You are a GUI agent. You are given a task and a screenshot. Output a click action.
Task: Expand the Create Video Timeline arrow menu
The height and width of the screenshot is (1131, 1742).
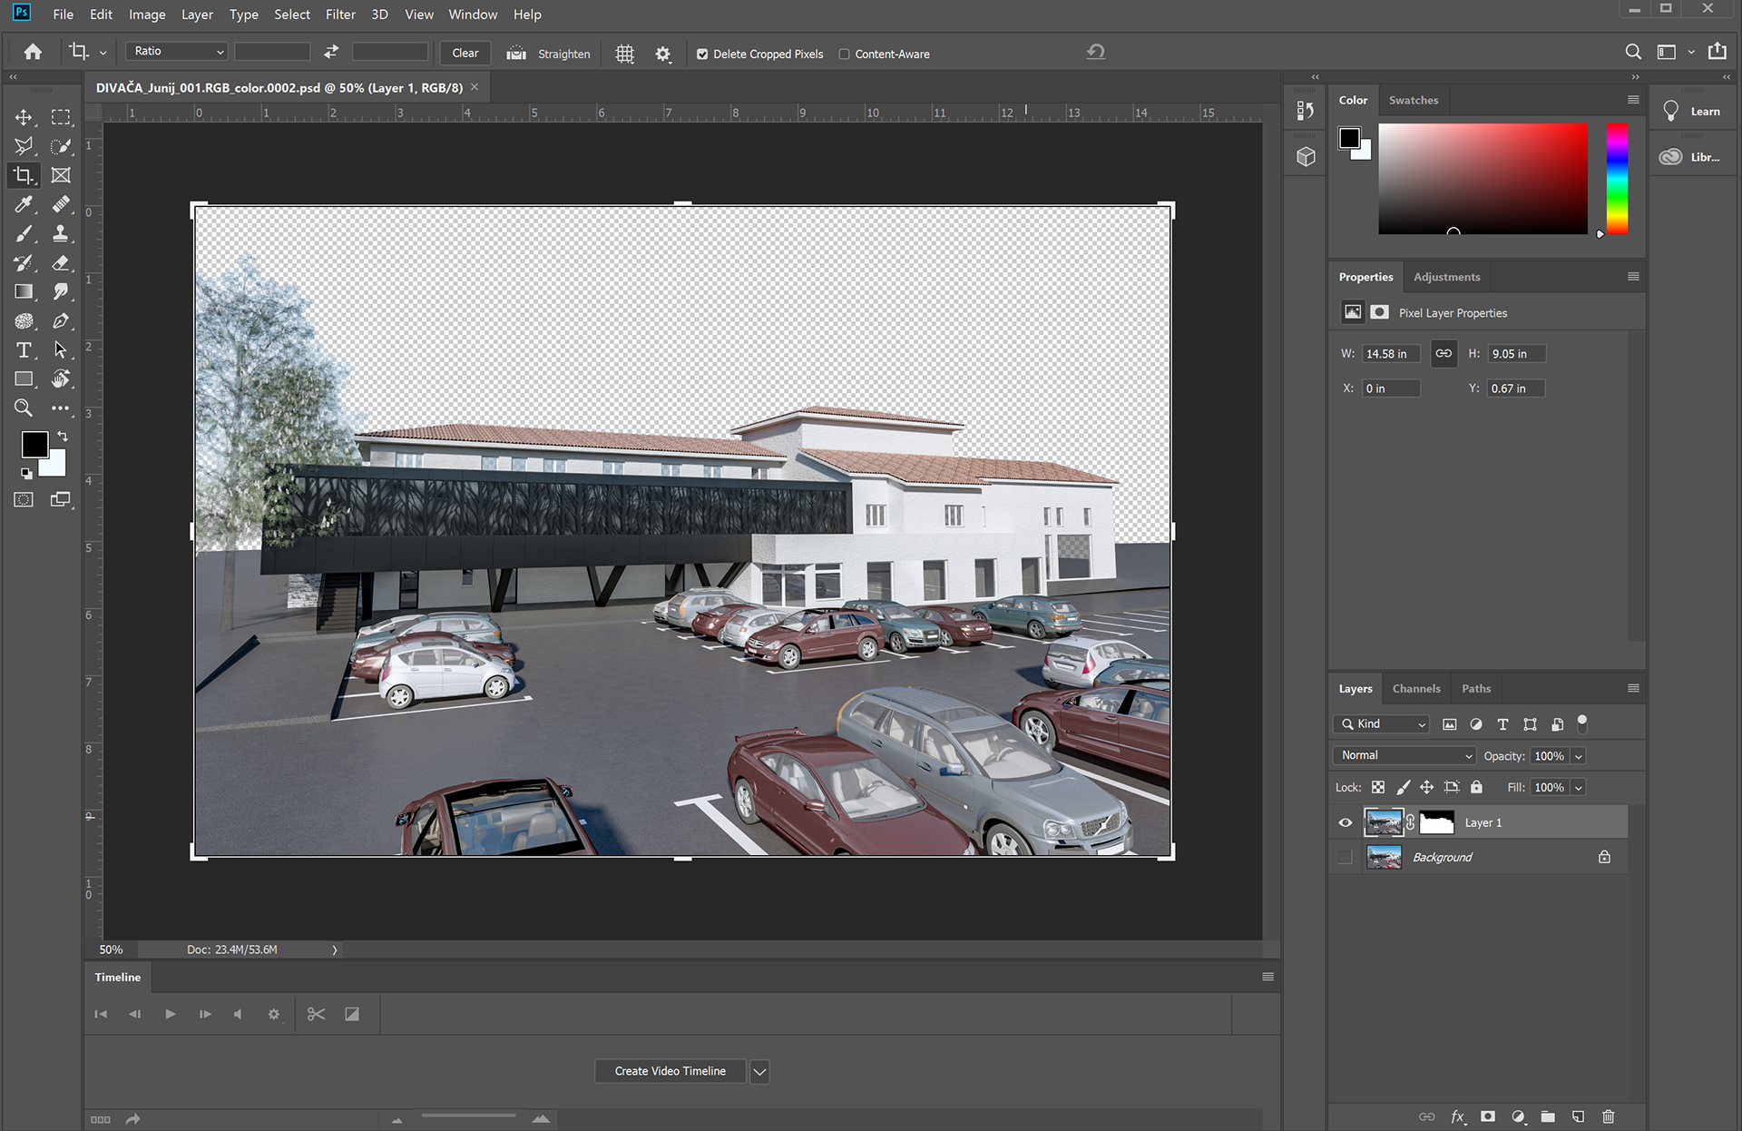(x=760, y=1071)
